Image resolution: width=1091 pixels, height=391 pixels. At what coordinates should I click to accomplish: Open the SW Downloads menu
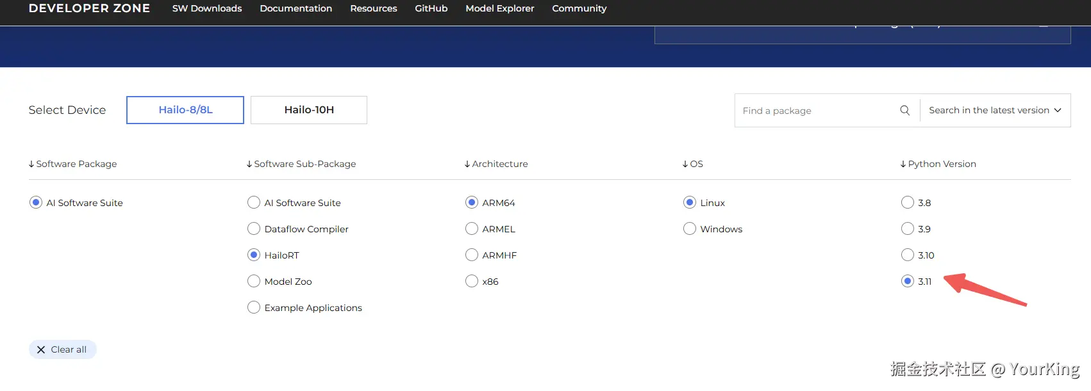[207, 8]
